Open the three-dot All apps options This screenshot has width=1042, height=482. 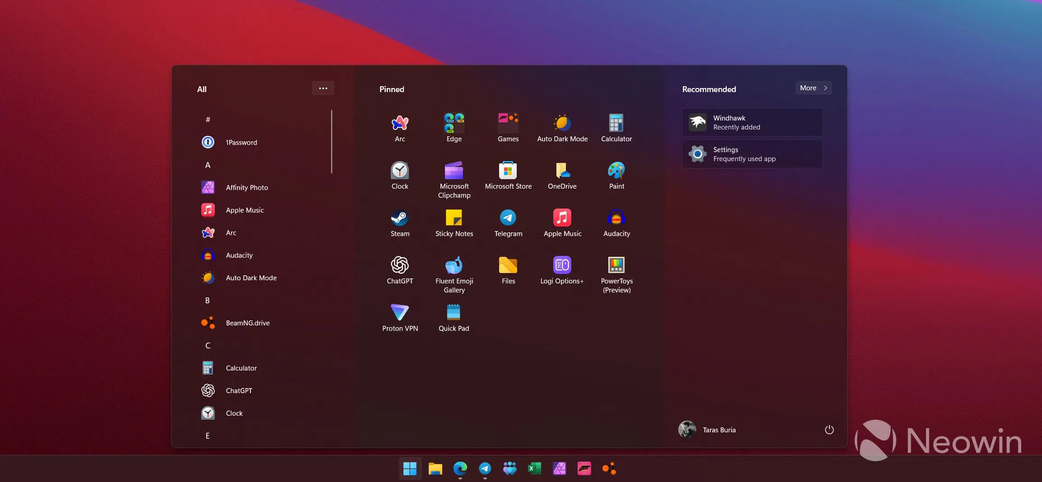pos(323,88)
